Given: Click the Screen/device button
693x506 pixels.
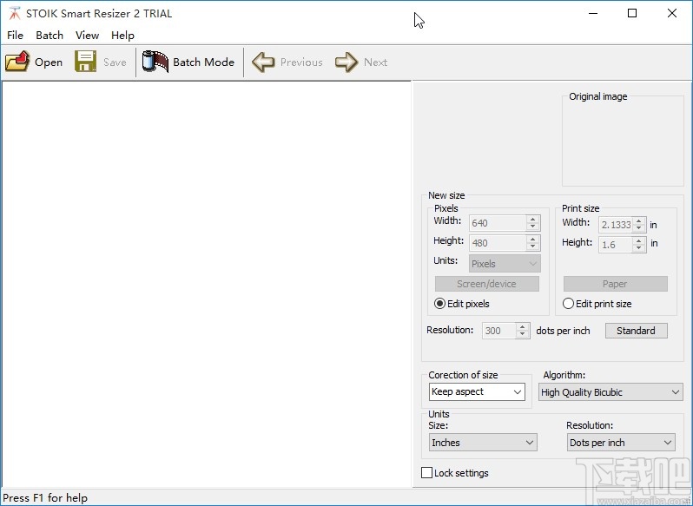Looking at the screenshot, I should (x=486, y=284).
